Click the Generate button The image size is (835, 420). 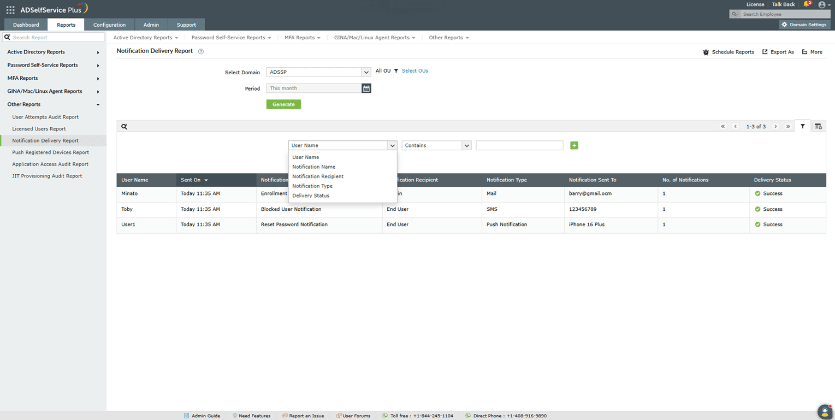pyautogui.click(x=283, y=104)
